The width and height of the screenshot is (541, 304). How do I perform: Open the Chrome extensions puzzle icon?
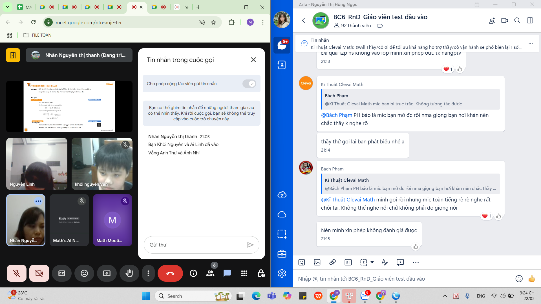click(x=231, y=22)
